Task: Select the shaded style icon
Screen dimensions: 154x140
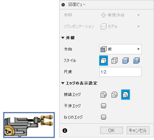Action: click(x=126, y=61)
